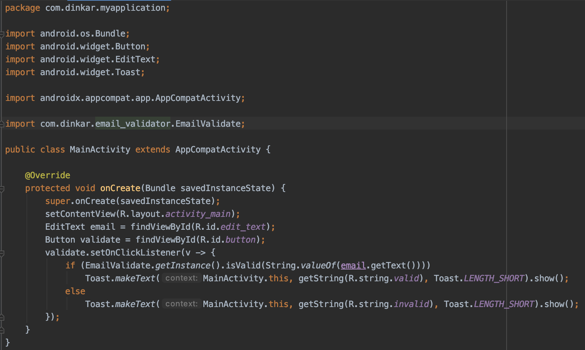Click fold end marker beside the '});' line
The width and height of the screenshot is (585, 350).
[x=2, y=317]
